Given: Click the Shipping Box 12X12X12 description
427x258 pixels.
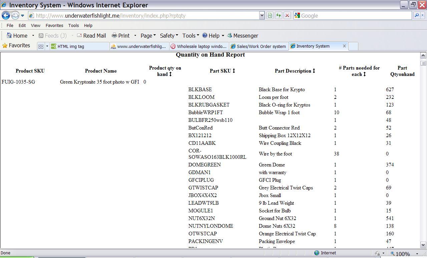Looking at the screenshot, I should coord(285,135).
